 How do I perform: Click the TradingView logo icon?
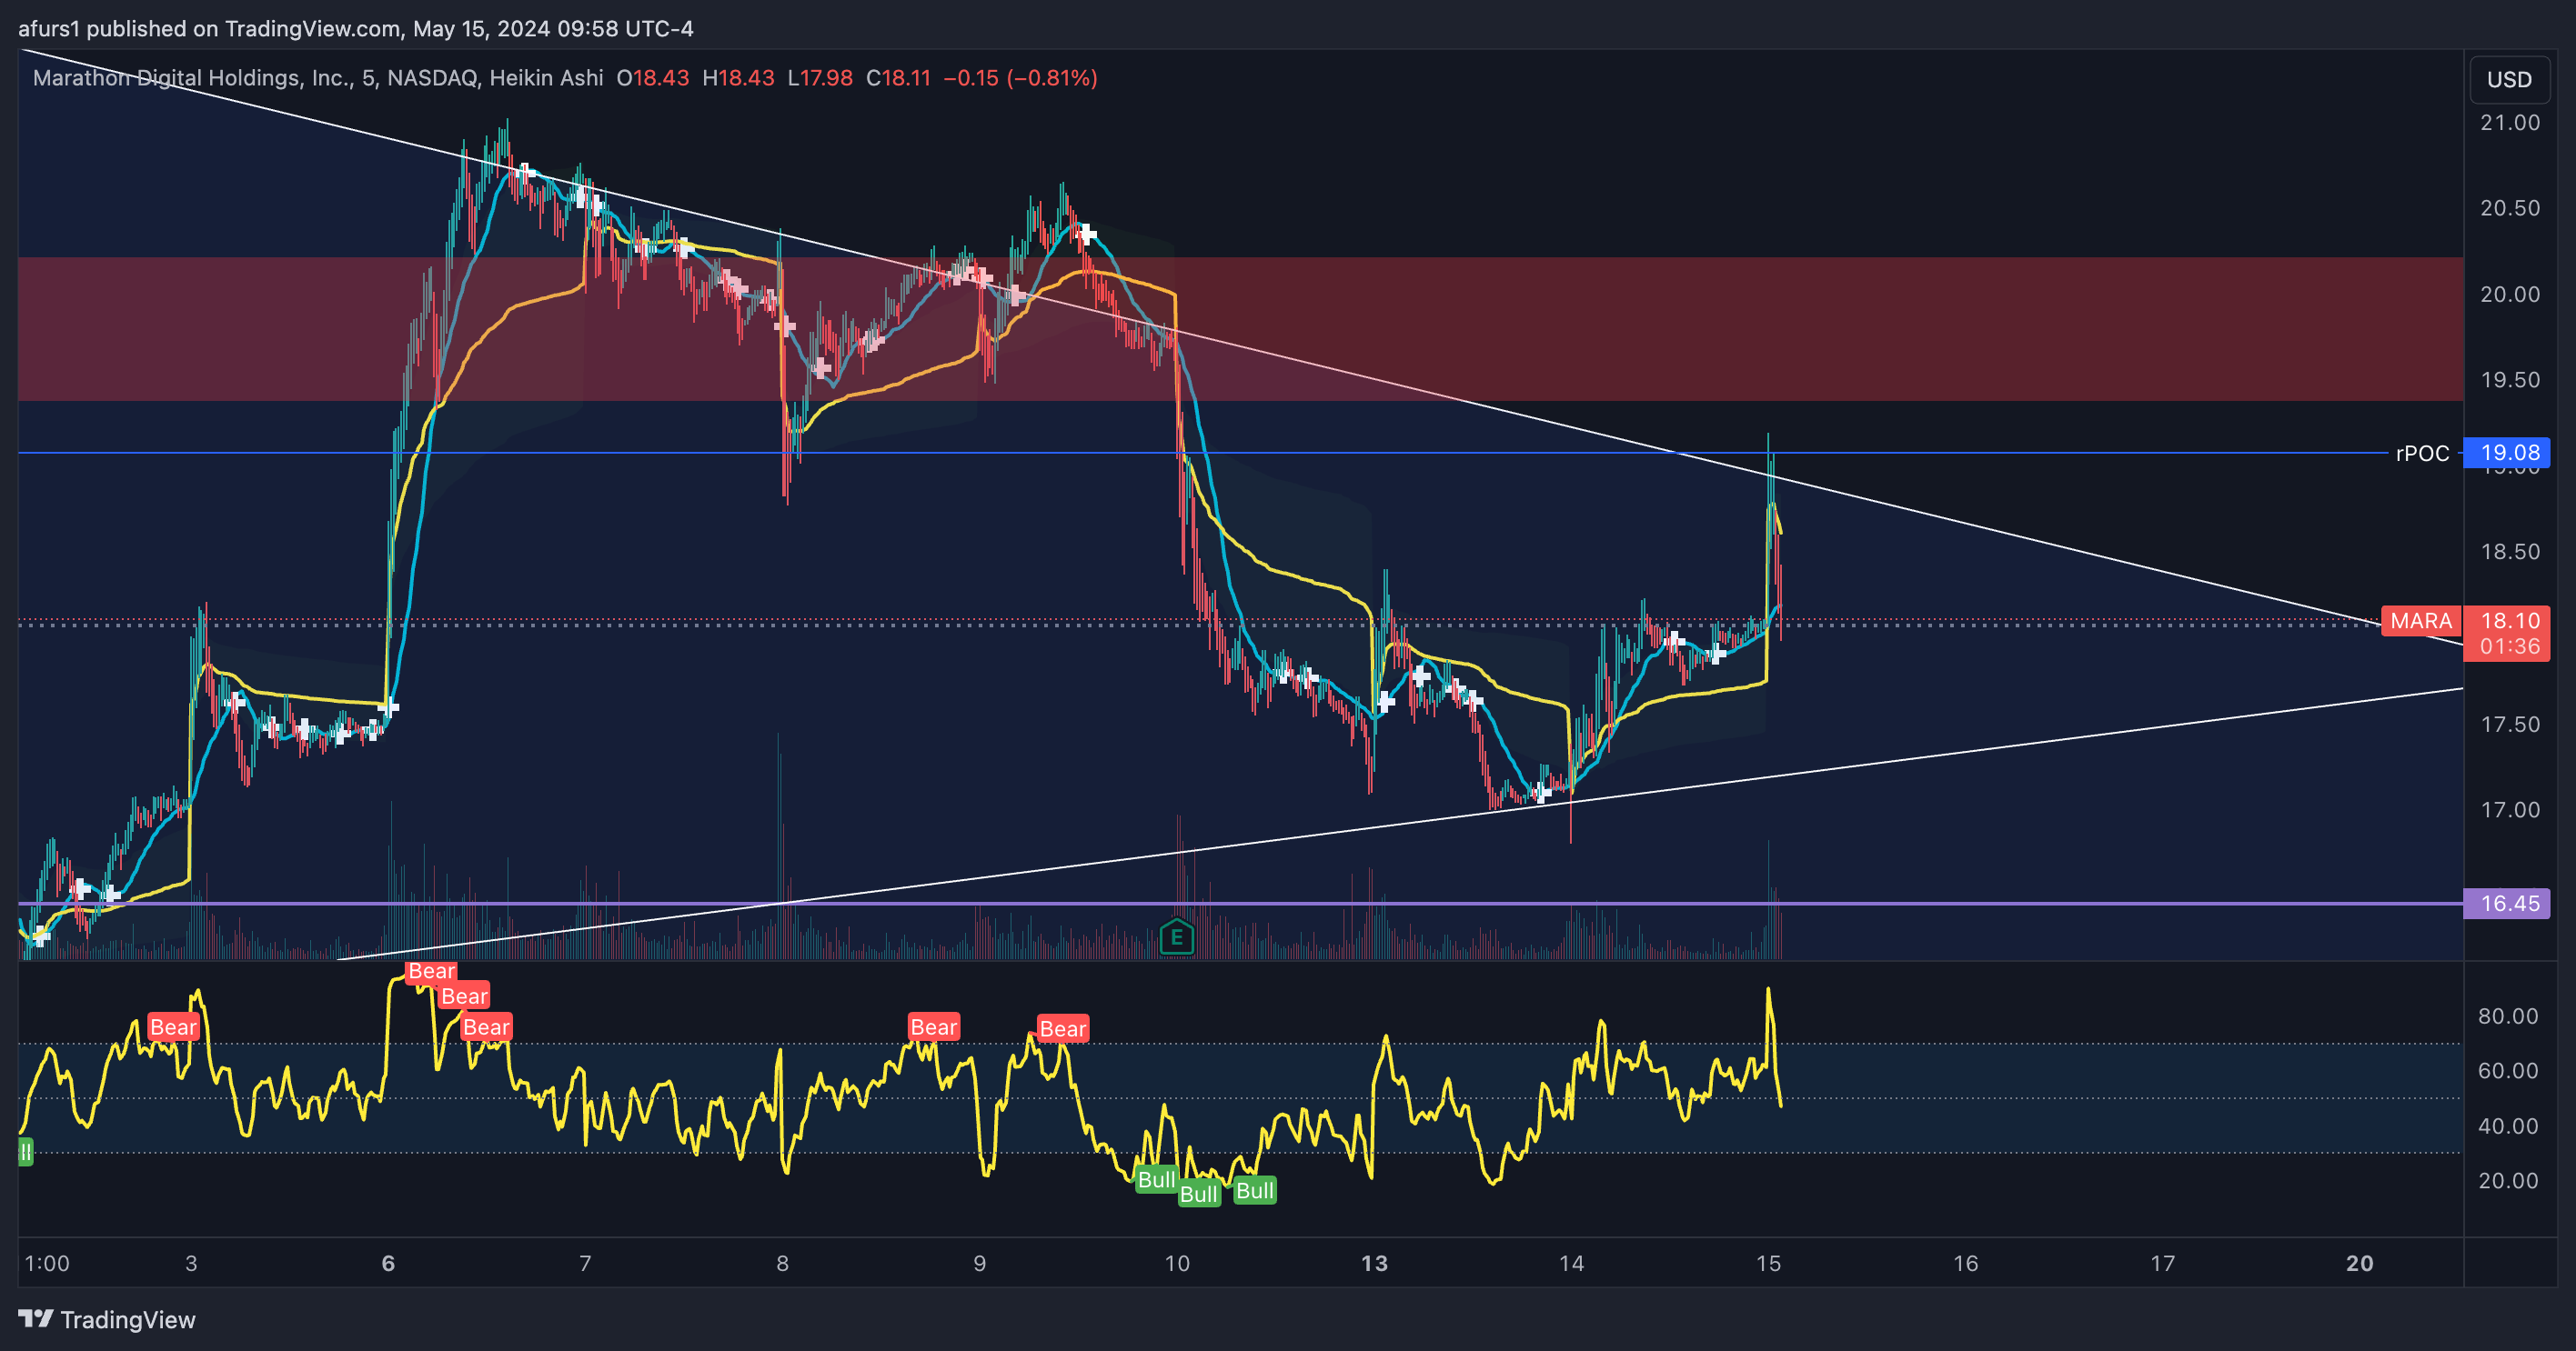(36, 1319)
